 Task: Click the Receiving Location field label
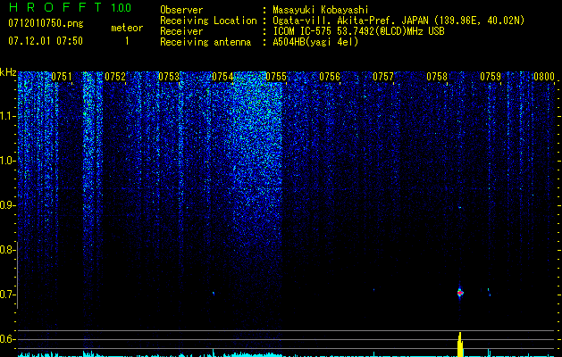[x=208, y=21]
